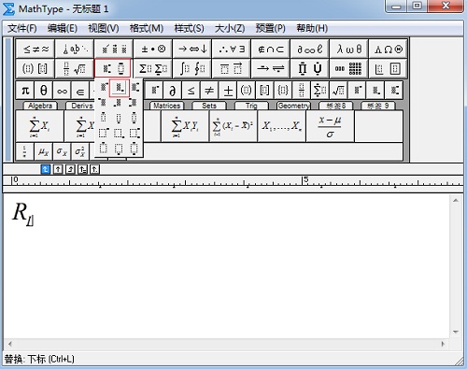
Task: Open the 帮助(H) menu
Action: (312, 29)
